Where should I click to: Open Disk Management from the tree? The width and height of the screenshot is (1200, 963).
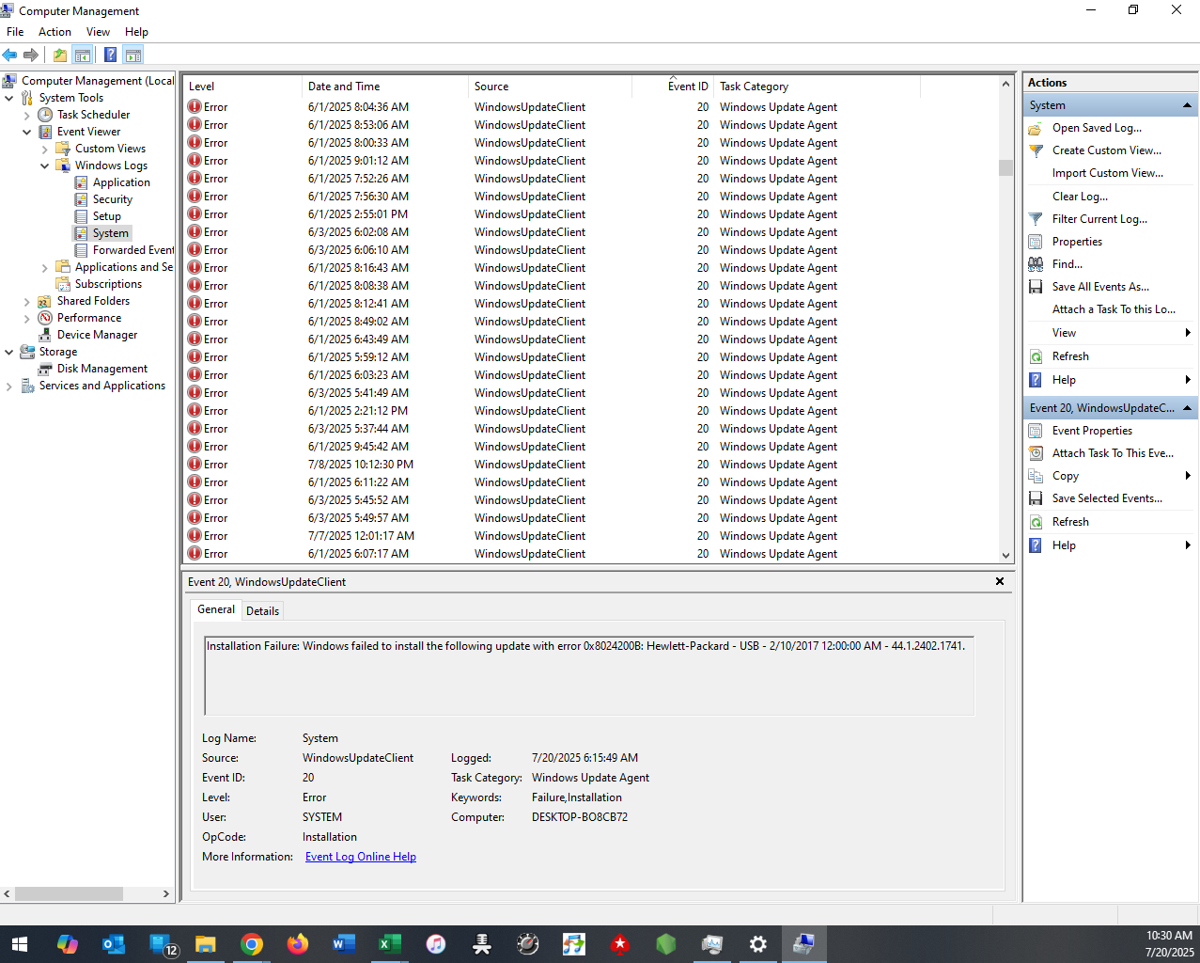pyautogui.click(x=102, y=369)
